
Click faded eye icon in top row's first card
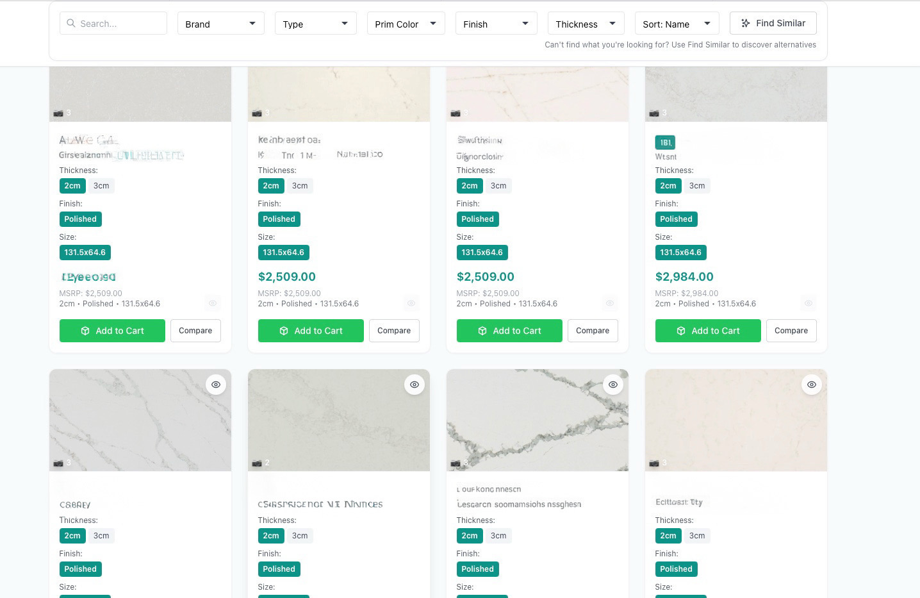213,303
